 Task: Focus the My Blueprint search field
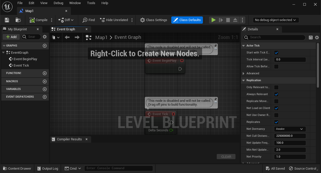31,37
